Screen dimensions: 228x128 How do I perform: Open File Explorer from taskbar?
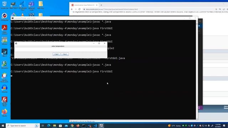click(55, 126)
